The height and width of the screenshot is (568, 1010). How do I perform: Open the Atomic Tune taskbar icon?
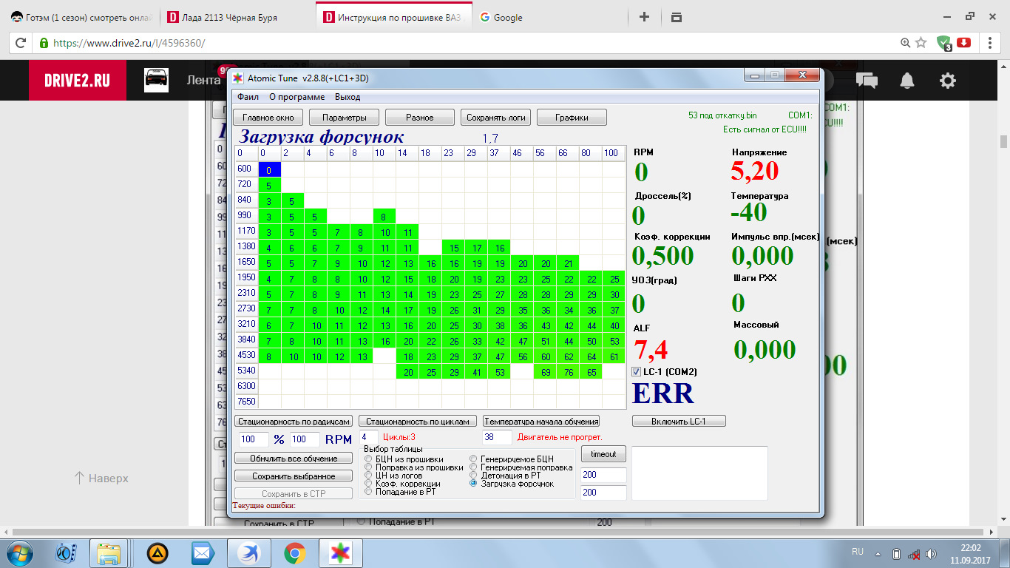339,552
